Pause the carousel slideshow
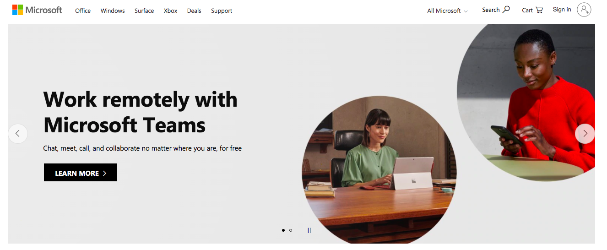Image resolution: width=607 pixels, height=250 pixels. click(x=309, y=230)
